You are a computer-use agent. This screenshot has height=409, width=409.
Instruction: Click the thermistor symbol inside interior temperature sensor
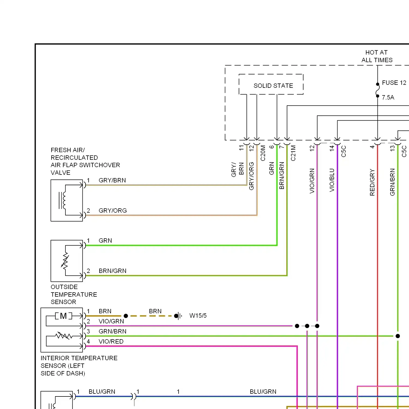[x=64, y=336]
